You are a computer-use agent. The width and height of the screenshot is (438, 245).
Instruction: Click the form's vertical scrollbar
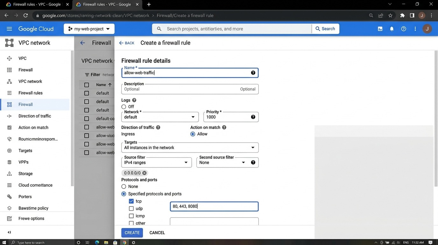[436, 119]
